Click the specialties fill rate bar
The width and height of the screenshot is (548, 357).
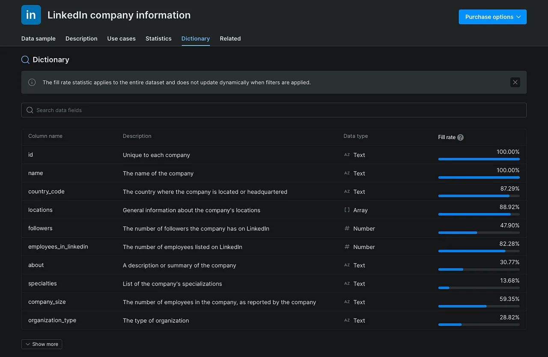click(479, 288)
